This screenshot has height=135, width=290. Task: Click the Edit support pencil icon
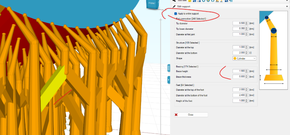tap(174, 7)
